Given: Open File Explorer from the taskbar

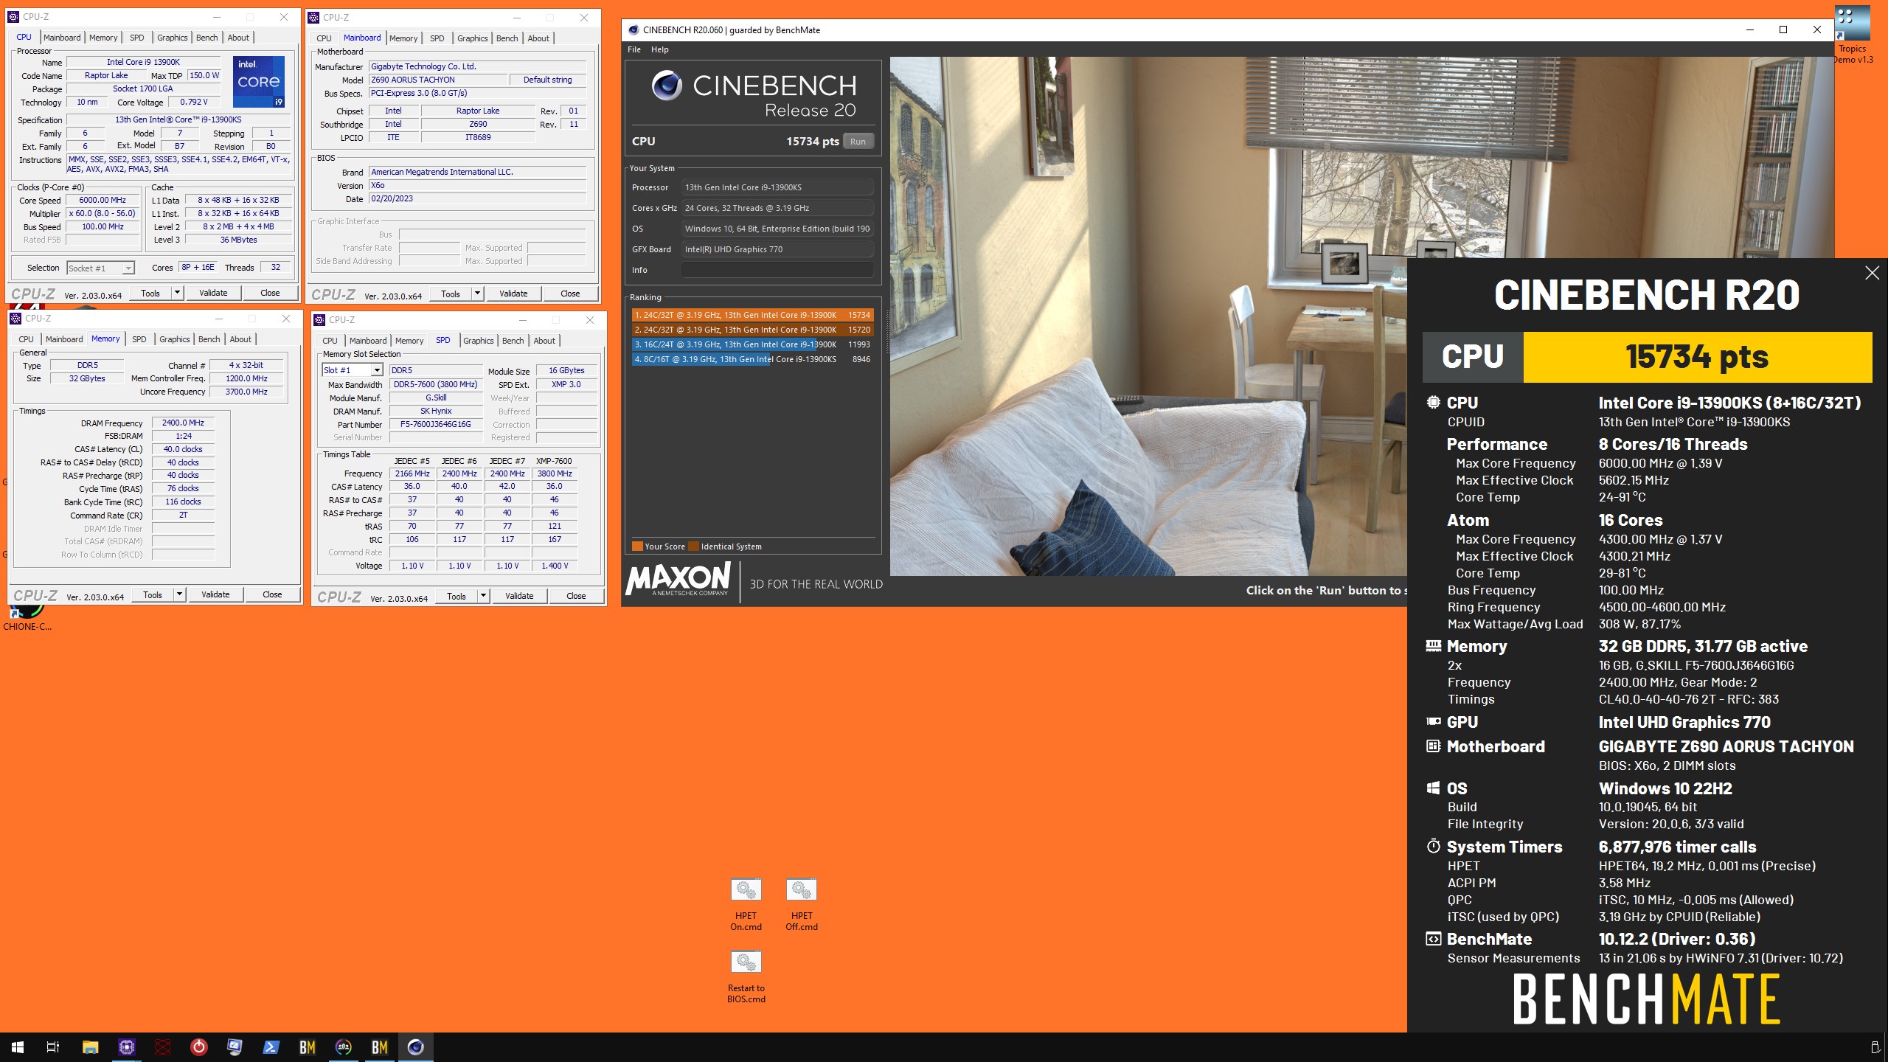Looking at the screenshot, I should [90, 1047].
